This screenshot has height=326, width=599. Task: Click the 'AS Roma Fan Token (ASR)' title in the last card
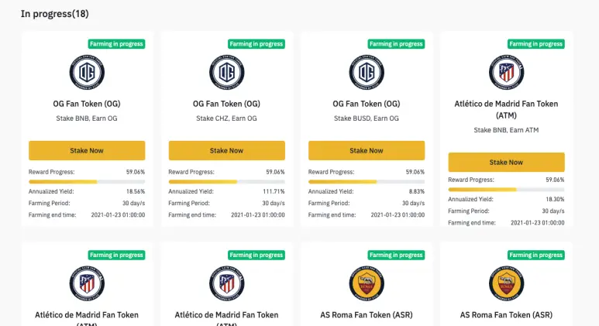[x=506, y=315]
